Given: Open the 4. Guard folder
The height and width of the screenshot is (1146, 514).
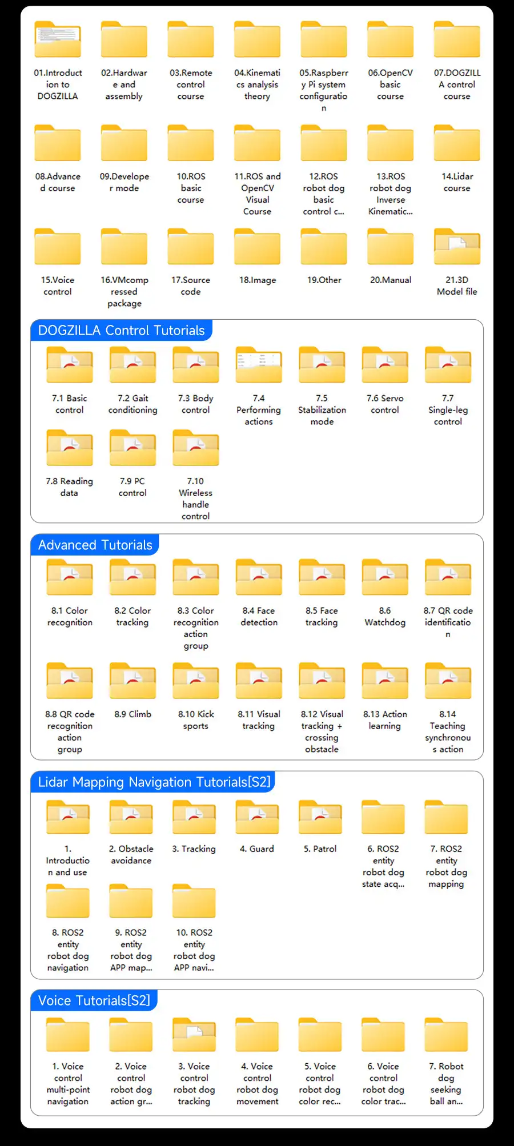Looking at the screenshot, I should pyautogui.click(x=257, y=817).
